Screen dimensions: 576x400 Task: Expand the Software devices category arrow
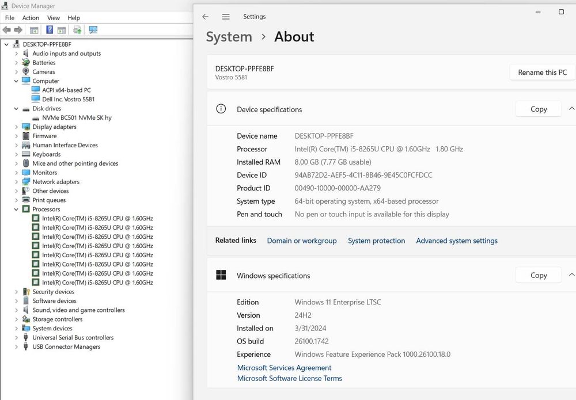tap(16, 301)
